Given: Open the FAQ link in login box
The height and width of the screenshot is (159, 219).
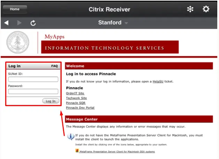Looking at the screenshot, I should [54, 66].
